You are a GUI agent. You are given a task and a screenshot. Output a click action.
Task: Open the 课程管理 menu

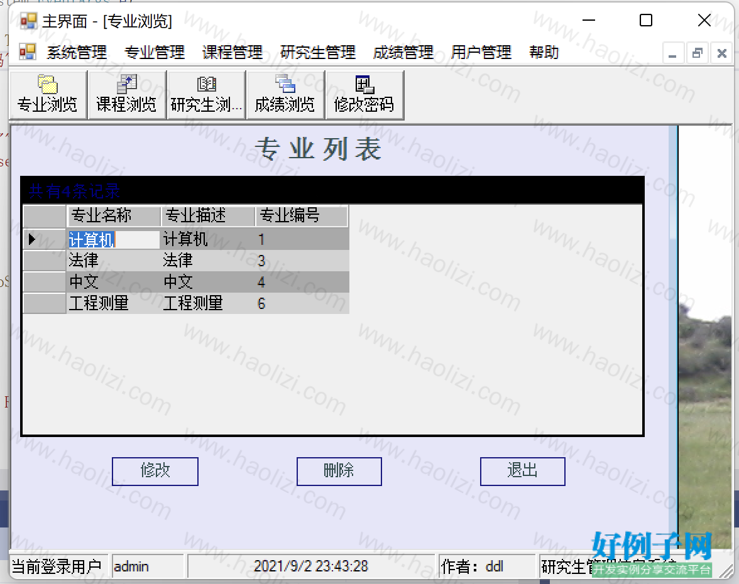click(233, 52)
